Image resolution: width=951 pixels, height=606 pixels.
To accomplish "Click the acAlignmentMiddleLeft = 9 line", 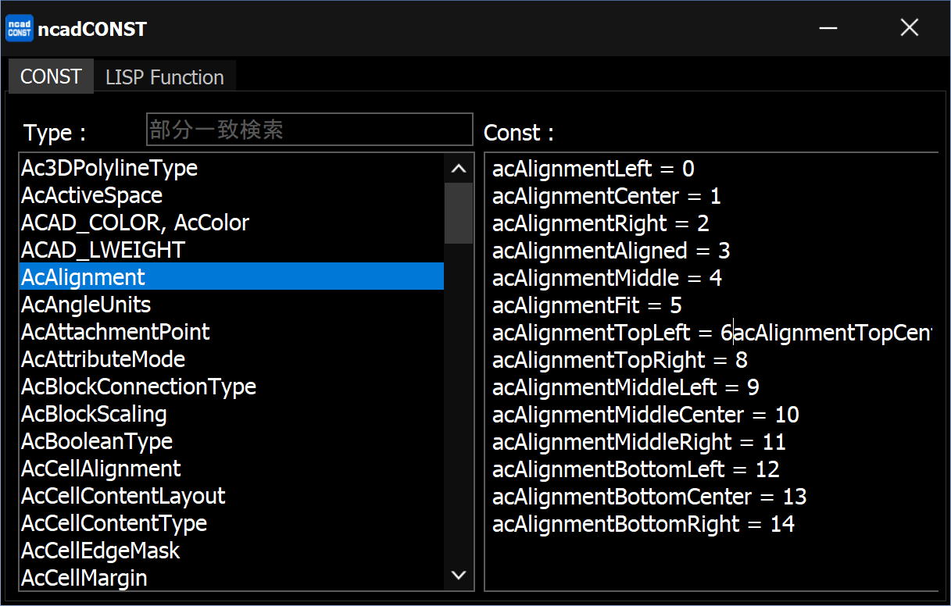I will [625, 387].
